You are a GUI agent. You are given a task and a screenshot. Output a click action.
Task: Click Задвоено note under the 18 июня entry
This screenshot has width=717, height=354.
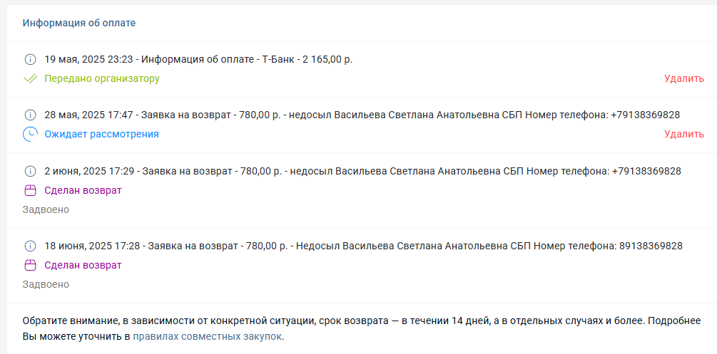(46, 284)
